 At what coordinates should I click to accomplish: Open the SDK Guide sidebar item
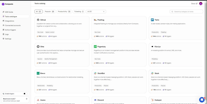[15, 12]
